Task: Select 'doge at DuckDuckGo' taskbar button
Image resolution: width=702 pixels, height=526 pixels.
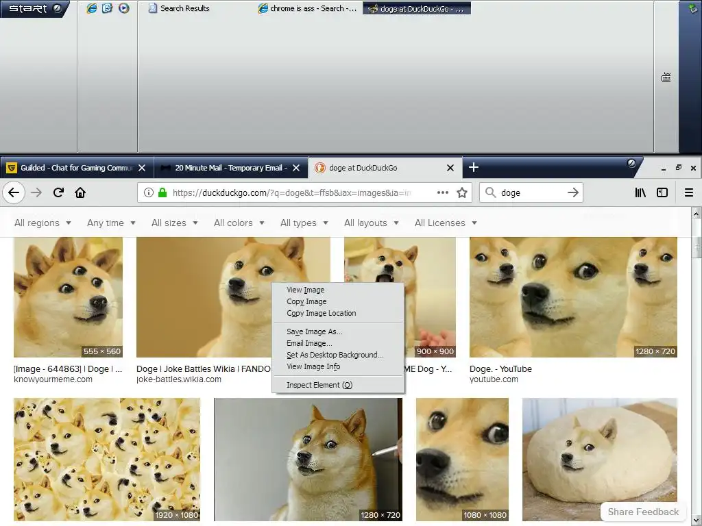Action: [x=417, y=8]
